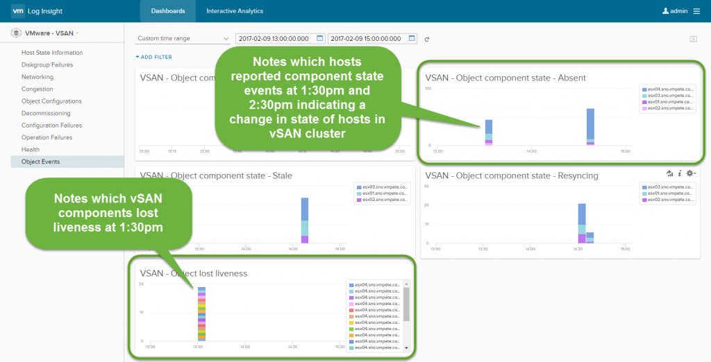The width and height of the screenshot is (711, 362).
Task: Click + ADD FILTER
Action: pyautogui.click(x=153, y=57)
